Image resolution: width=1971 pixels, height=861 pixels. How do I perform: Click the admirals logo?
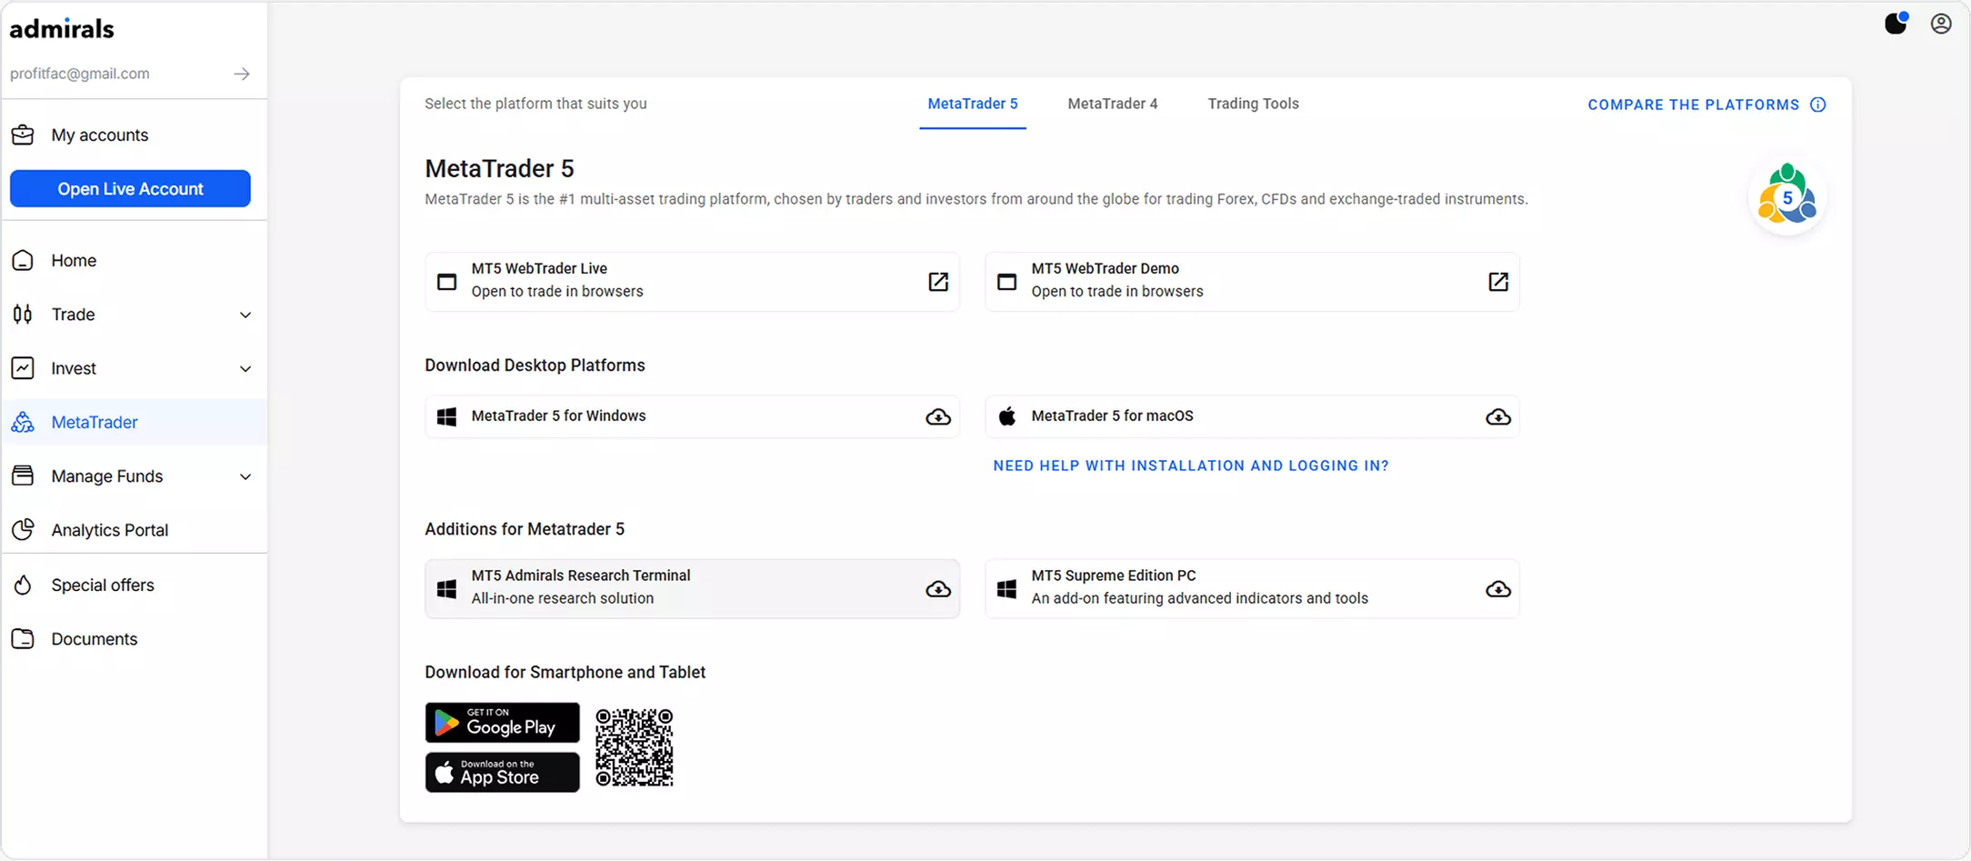62,29
